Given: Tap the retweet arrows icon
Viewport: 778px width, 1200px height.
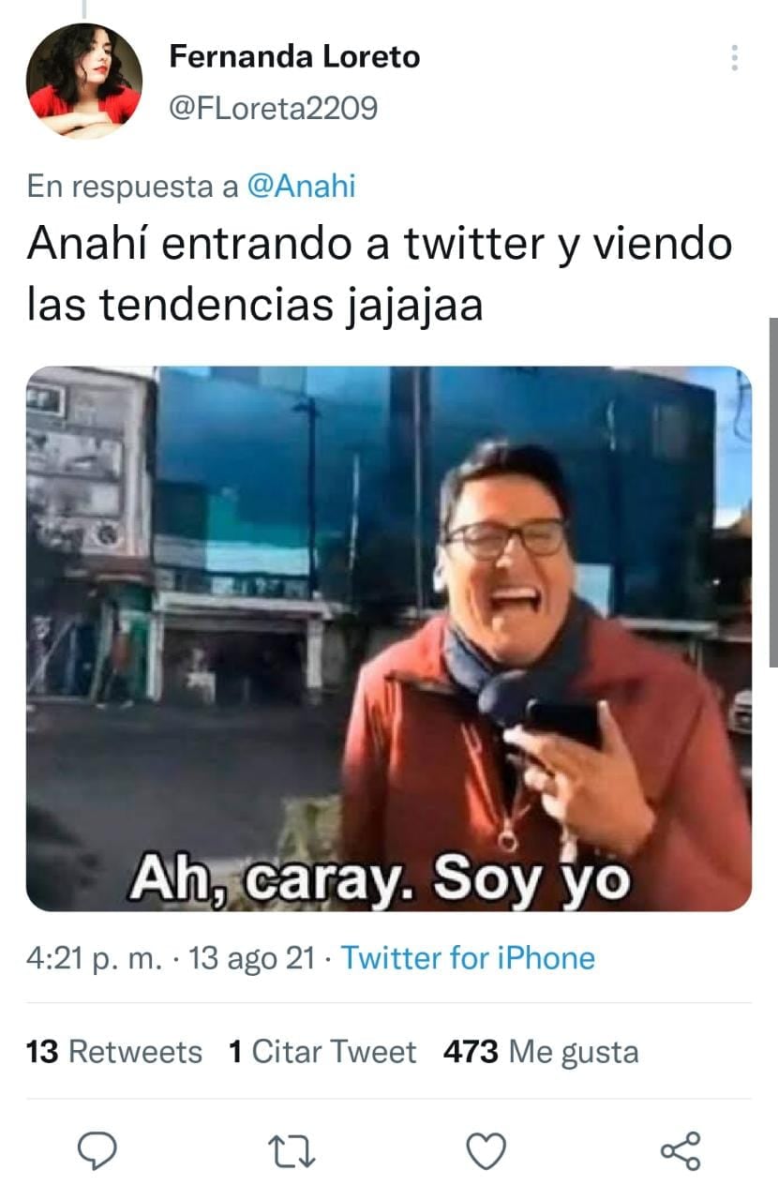Looking at the screenshot, I should click(291, 1150).
